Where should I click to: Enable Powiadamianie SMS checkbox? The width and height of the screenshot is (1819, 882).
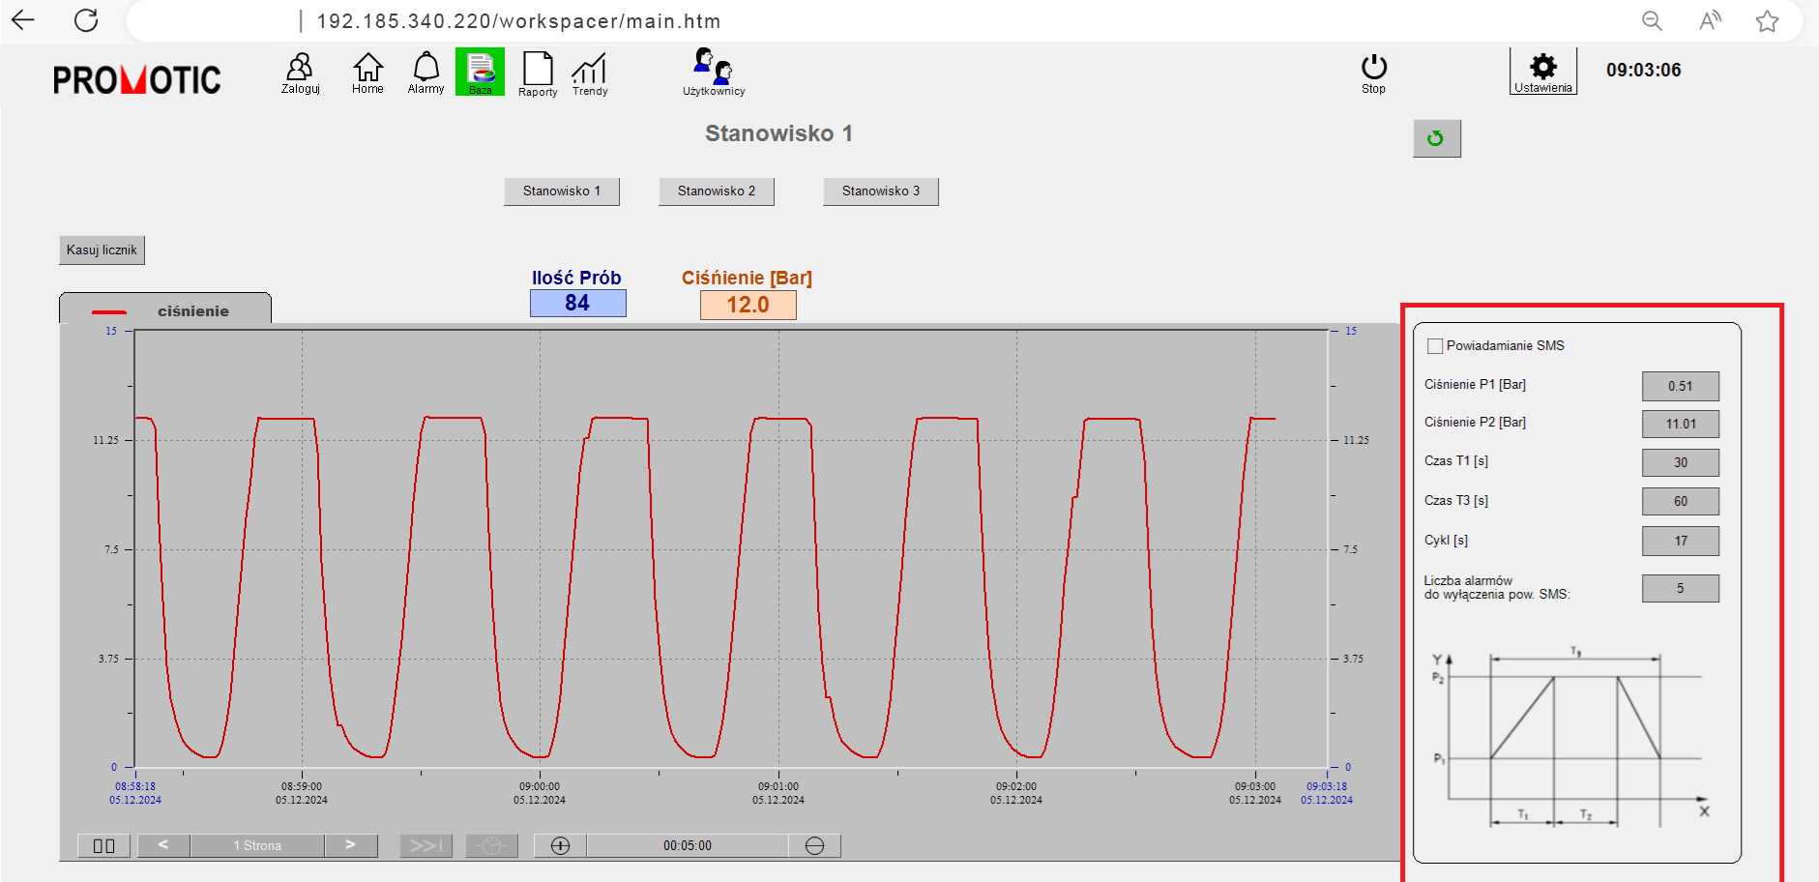[1434, 345]
